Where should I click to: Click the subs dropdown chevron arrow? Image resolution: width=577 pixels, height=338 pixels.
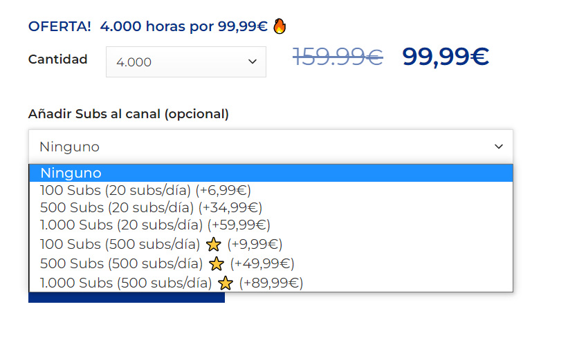(499, 147)
